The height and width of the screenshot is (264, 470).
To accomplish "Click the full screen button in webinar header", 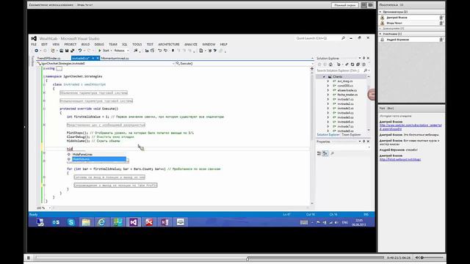I will tap(344, 5).
